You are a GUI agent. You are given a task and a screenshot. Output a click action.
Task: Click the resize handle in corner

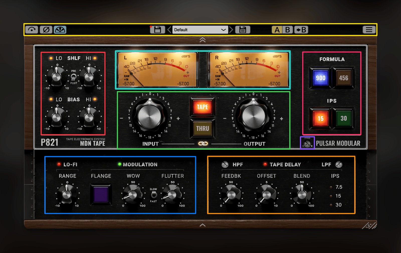369,225
